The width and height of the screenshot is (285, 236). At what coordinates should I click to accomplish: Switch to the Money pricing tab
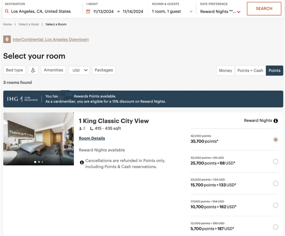(225, 70)
